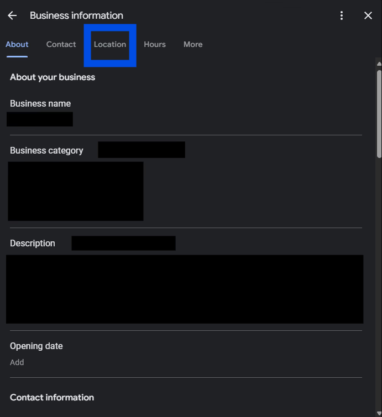
Task: Open the three-dot more options menu
Action: pyautogui.click(x=342, y=15)
